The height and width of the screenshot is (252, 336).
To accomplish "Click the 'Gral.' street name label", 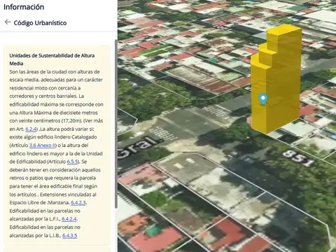I will pos(139,147).
